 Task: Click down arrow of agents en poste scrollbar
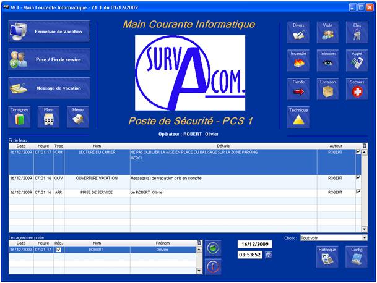[199, 271]
